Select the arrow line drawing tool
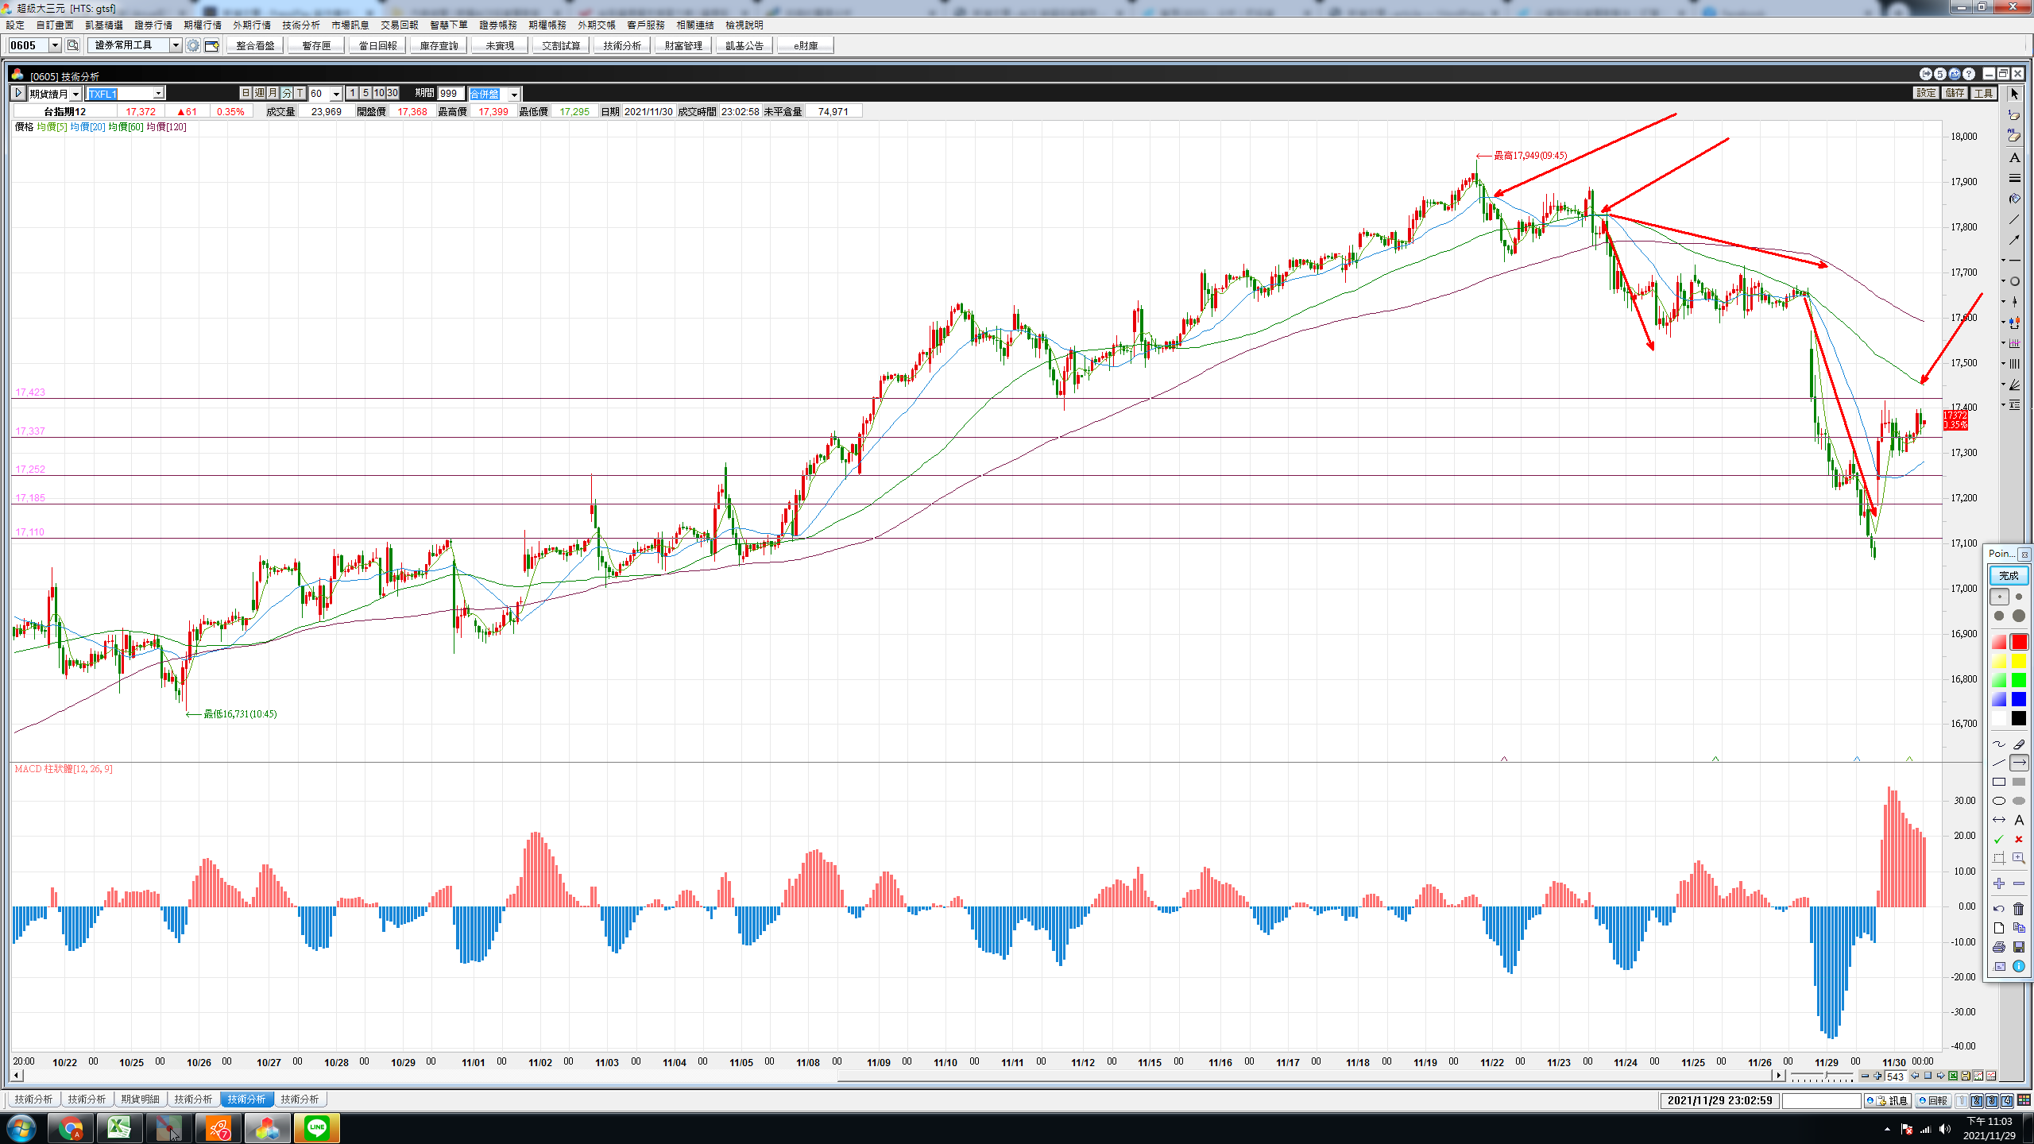Image resolution: width=2034 pixels, height=1144 pixels. coord(2018,763)
